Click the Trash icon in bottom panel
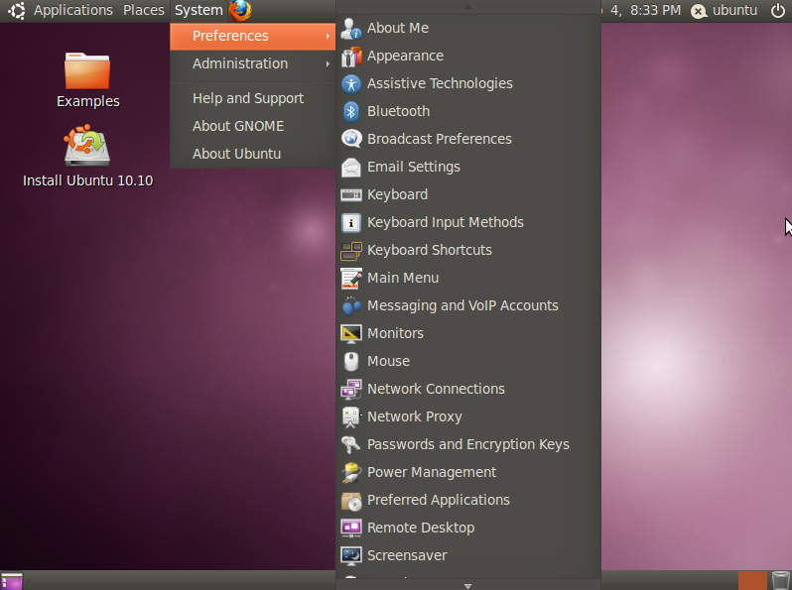 point(780,580)
